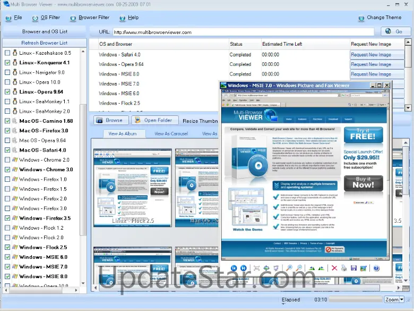Request New Image for Opera 9.64
The width and height of the screenshot is (414, 311).
pos(377,64)
